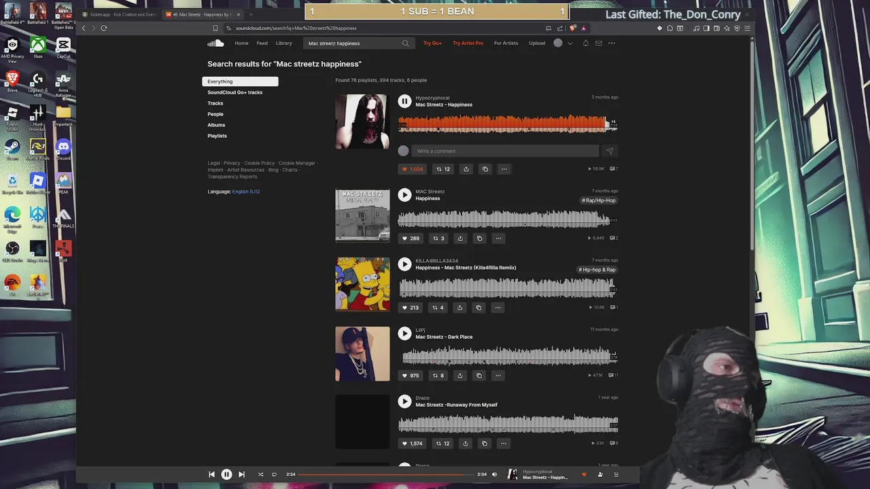
Task: Click the Upload link
Action: tap(537, 43)
